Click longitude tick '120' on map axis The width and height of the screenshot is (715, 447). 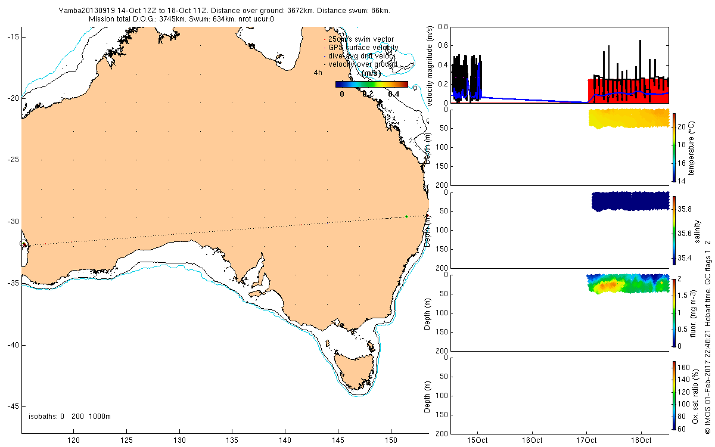pos(74,440)
